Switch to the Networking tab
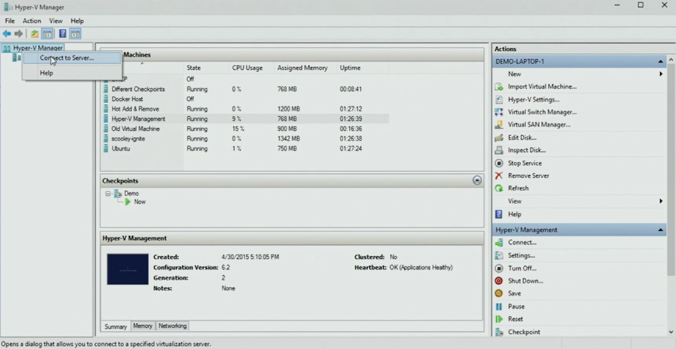This screenshot has width=676, height=349. tap(172, 326)
